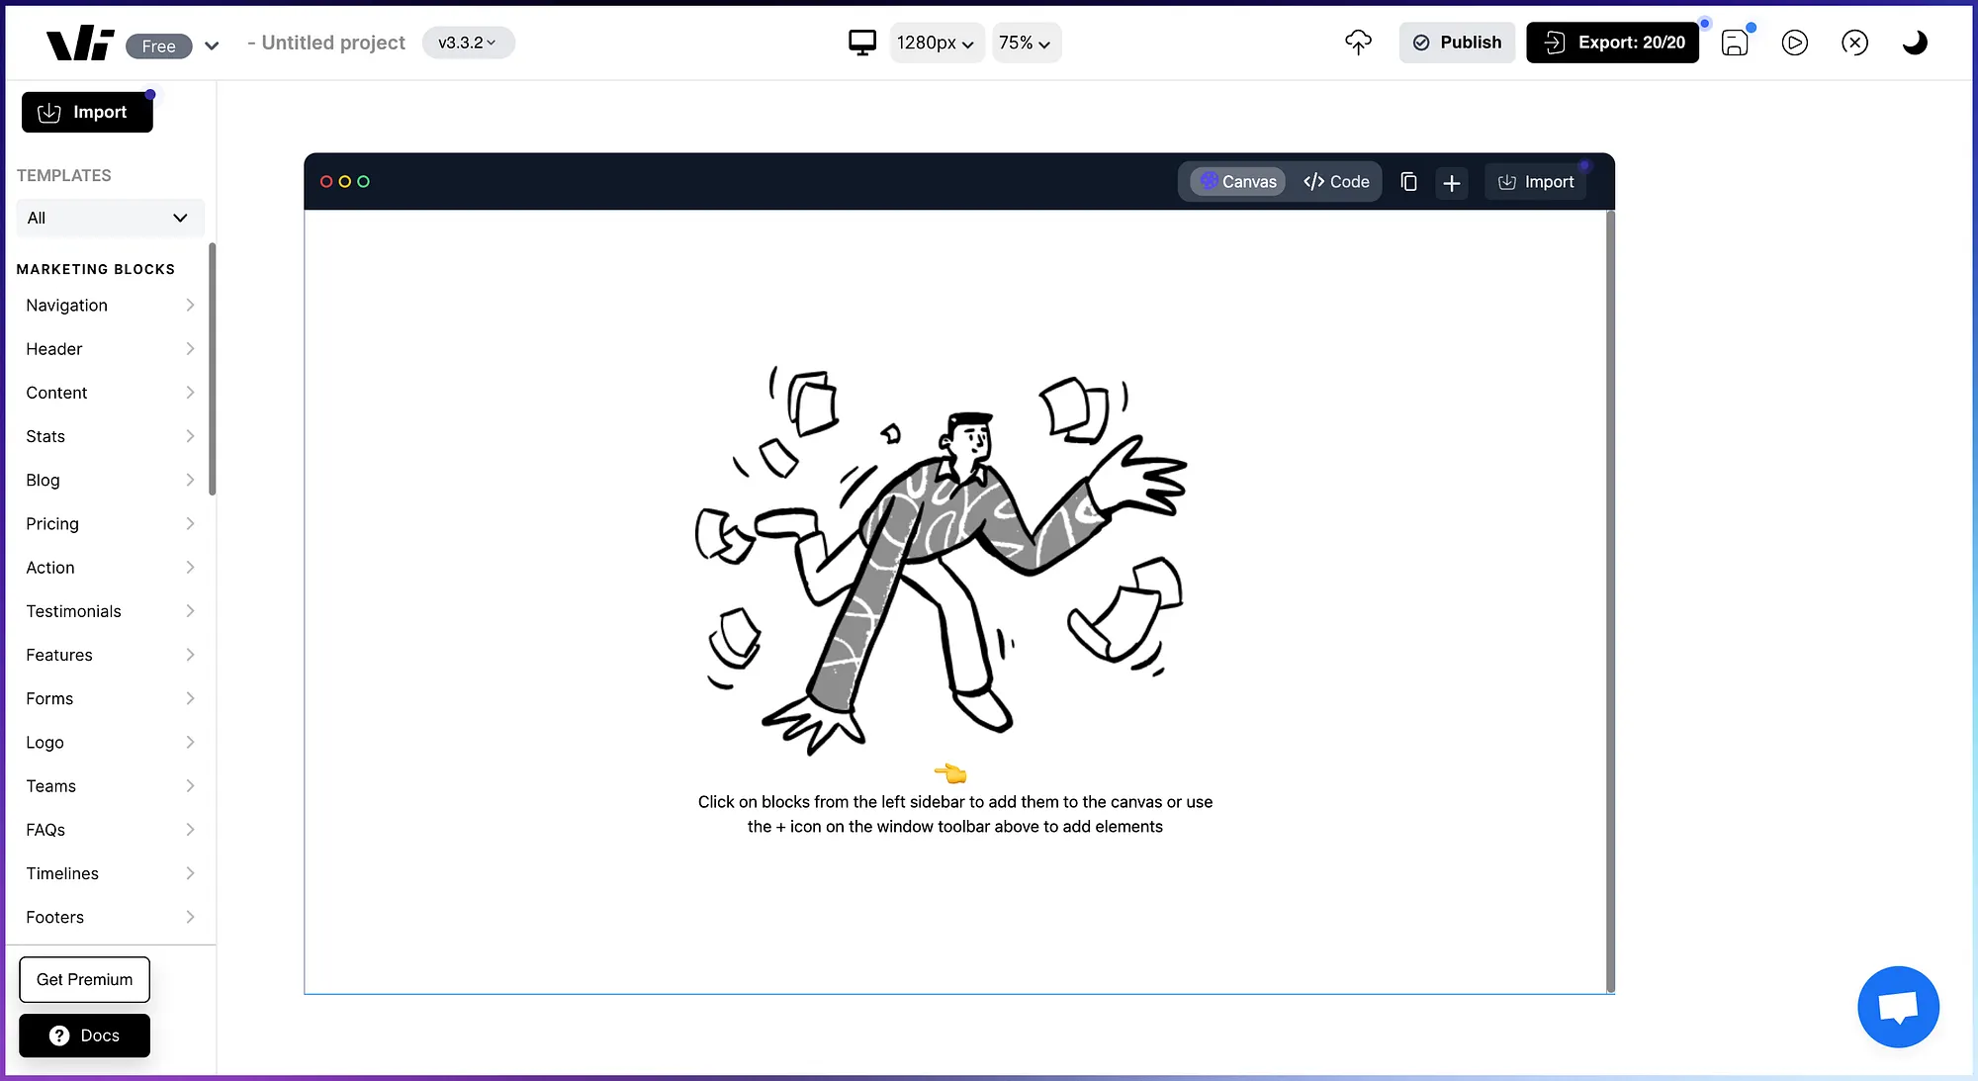The image size is (1978, 1081).
Task: Open the v3.3.2 version dropdown
Action: click(x=468, y=43)
